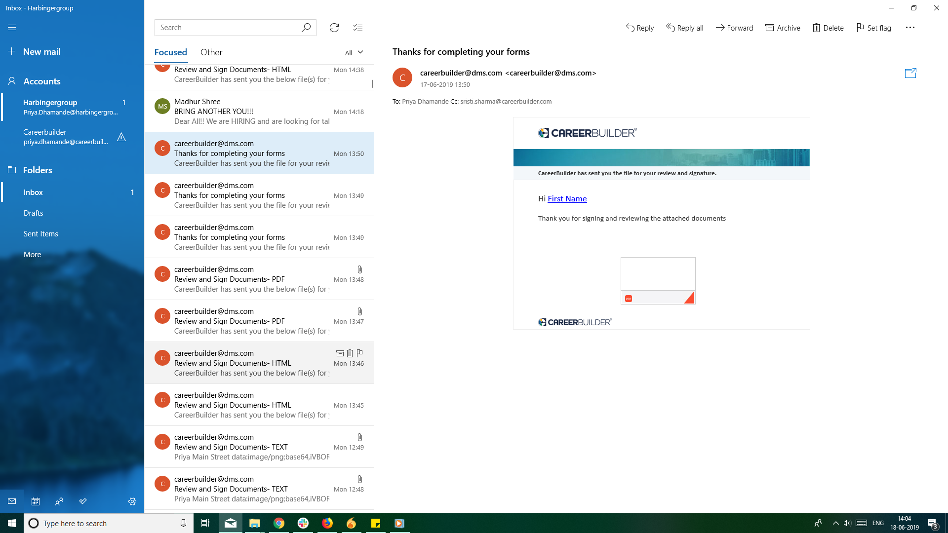Open Slack from the taskbar
This screenshot has height=533, width=948.
click(x=303, y=523)
